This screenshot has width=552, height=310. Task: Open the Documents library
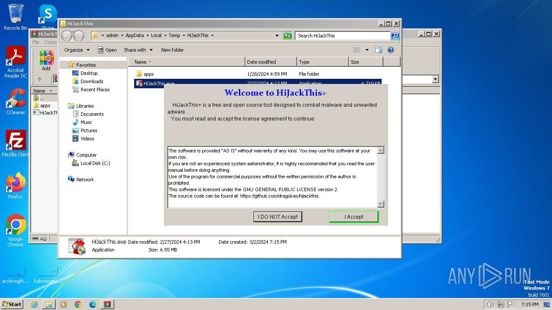[92, 114]
